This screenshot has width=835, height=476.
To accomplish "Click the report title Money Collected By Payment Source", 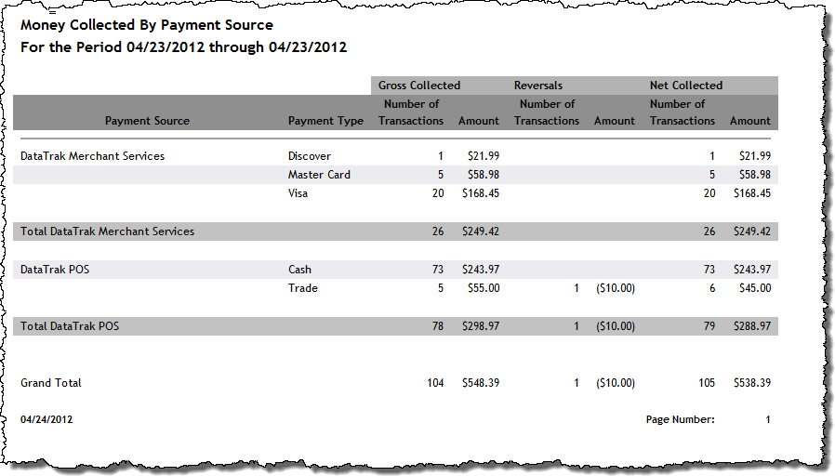I will (x=146, y=25).
